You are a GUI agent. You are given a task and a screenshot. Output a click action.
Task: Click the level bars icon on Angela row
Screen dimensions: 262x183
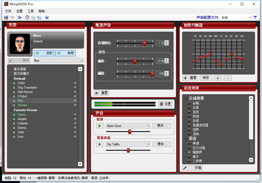(x=75, y=119)
